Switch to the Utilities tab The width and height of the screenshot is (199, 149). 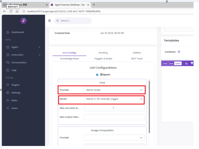(137, 53)
